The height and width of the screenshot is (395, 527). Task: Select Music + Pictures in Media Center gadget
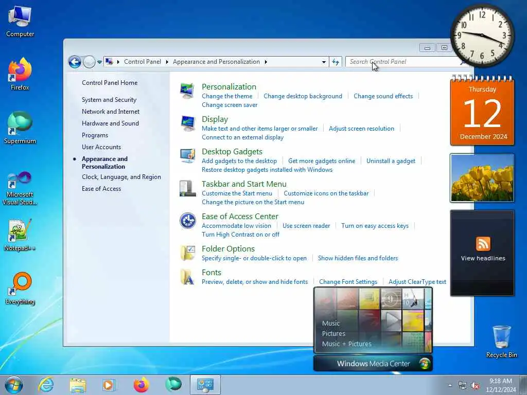346,344
